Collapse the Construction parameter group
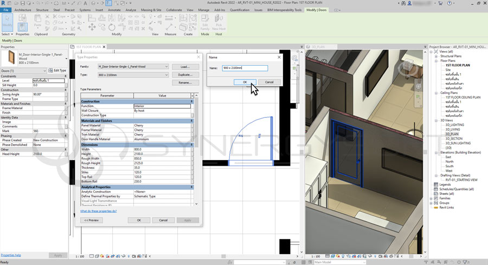 [x=191, y=102]
